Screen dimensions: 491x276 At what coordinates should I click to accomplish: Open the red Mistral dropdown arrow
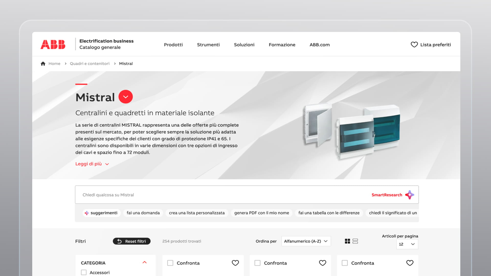click(125, 97)
